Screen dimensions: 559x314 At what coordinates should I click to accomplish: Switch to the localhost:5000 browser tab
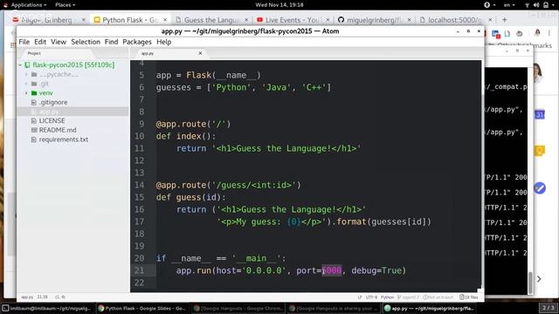[x=455, y=20]
